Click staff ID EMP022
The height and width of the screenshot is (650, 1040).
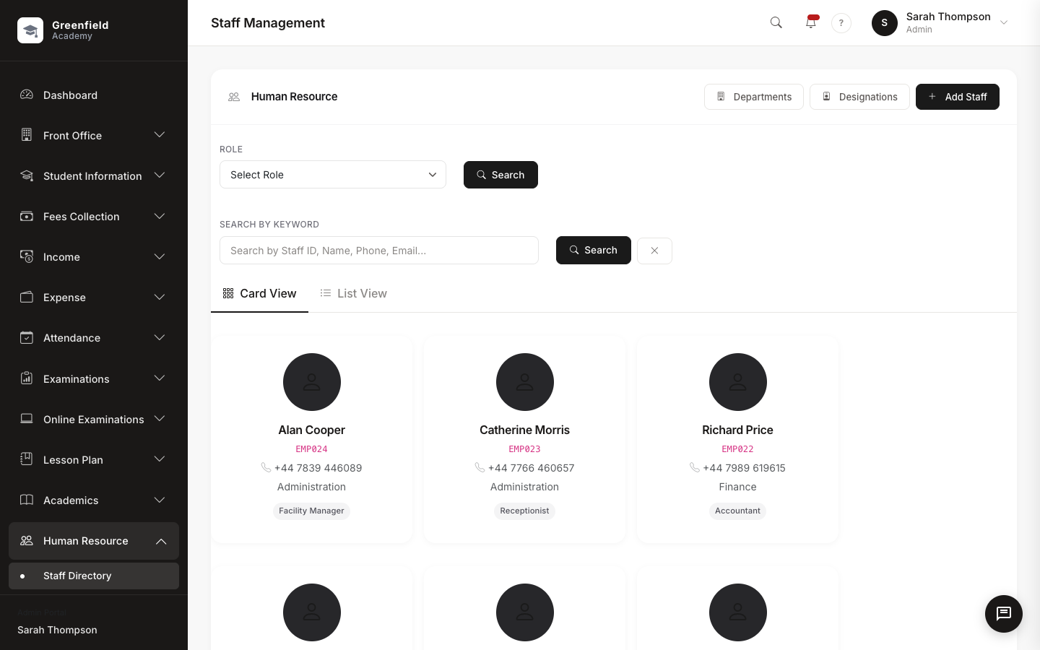tap(738, 448)
